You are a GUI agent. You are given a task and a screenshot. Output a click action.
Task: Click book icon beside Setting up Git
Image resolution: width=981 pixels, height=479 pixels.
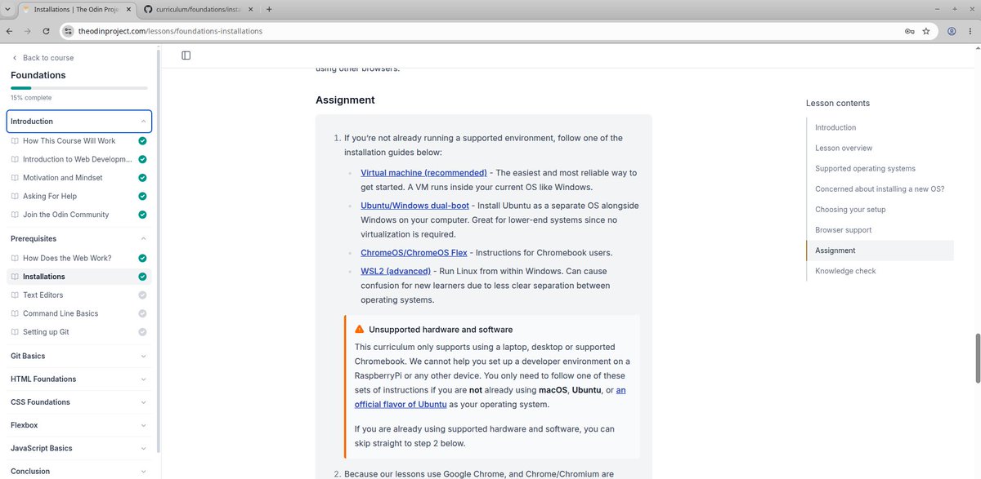pos(15,332)
